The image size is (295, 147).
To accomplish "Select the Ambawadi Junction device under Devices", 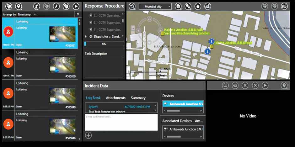I will 183,104.
